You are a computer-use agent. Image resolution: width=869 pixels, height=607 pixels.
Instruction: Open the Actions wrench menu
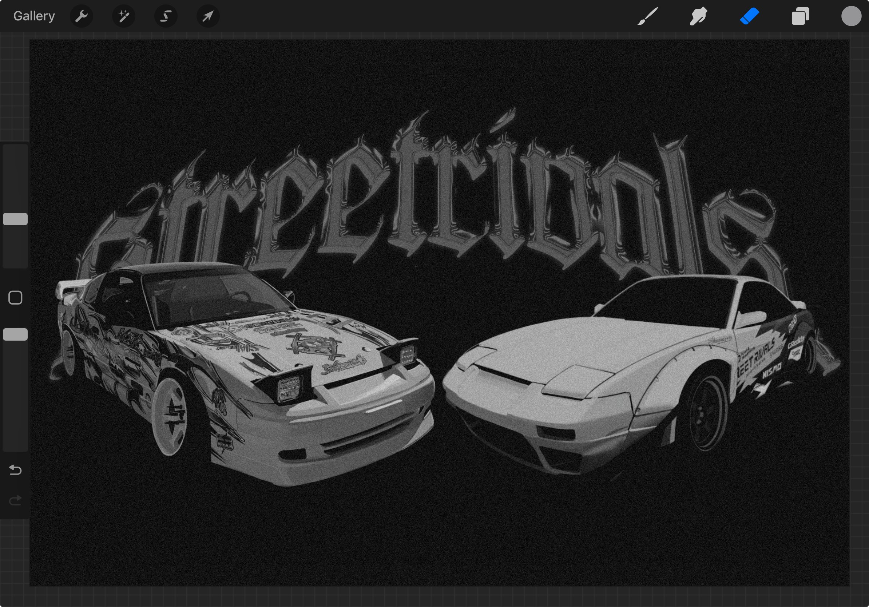82,16
